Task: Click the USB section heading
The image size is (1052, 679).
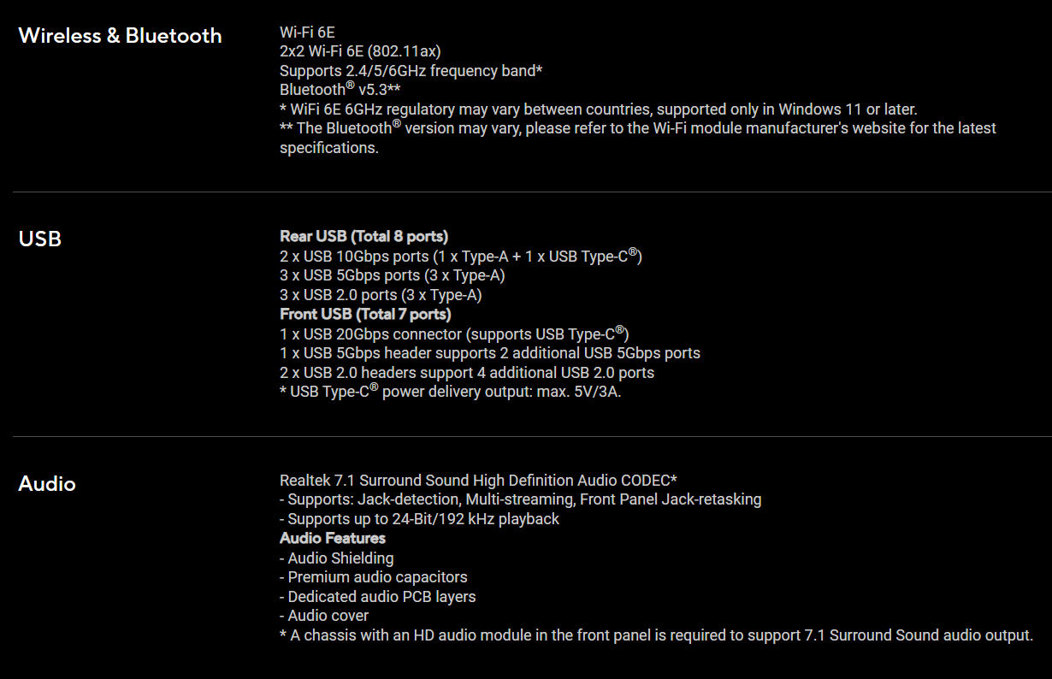Action: coord(40,239)
